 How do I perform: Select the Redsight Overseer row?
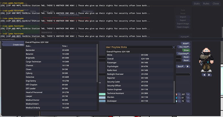(140, 74)
